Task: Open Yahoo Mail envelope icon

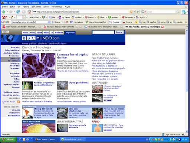Action: click(50, 17)
